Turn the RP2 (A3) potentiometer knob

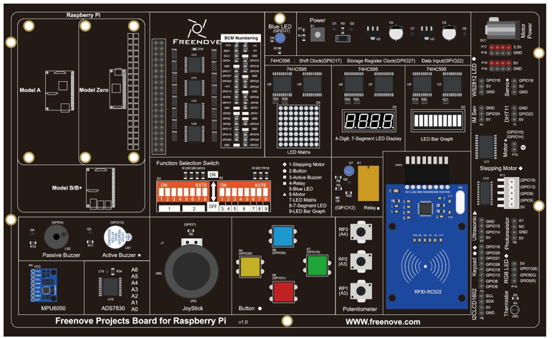point(361,261)
